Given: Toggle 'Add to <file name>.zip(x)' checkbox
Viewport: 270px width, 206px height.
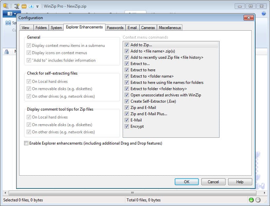Looking at the screenshot, I should click(x=127, y=51).
